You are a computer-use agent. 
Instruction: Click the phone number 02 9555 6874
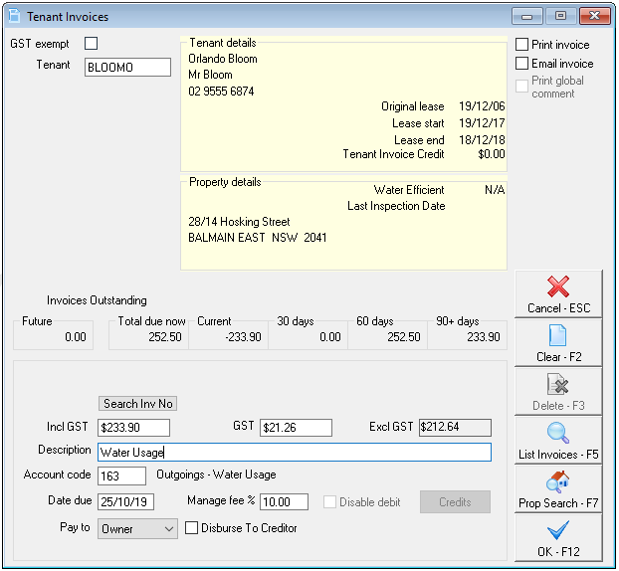(x=221, y=92)
